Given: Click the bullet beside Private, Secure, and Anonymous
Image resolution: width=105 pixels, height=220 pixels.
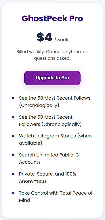Looking at the screenshot, I should coord(13,174).
